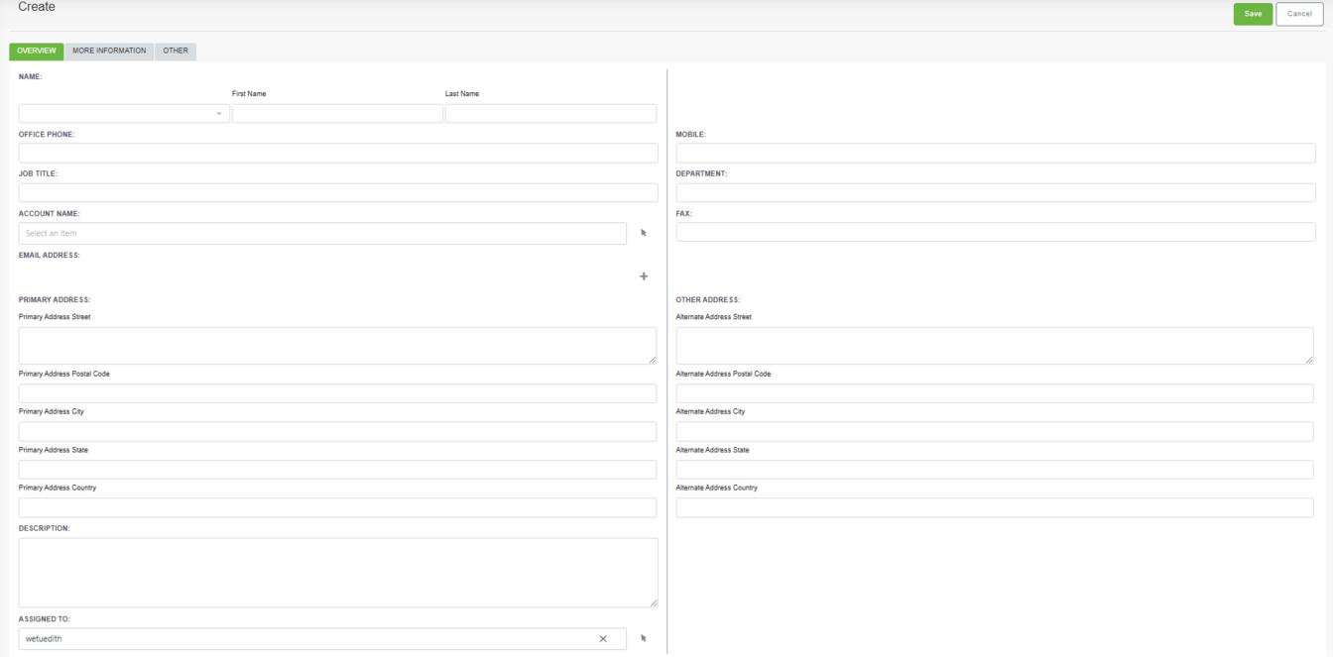Click inside the Primary Address Street textarea
Screen dimensions: 1333x657
tap(337, 346)
